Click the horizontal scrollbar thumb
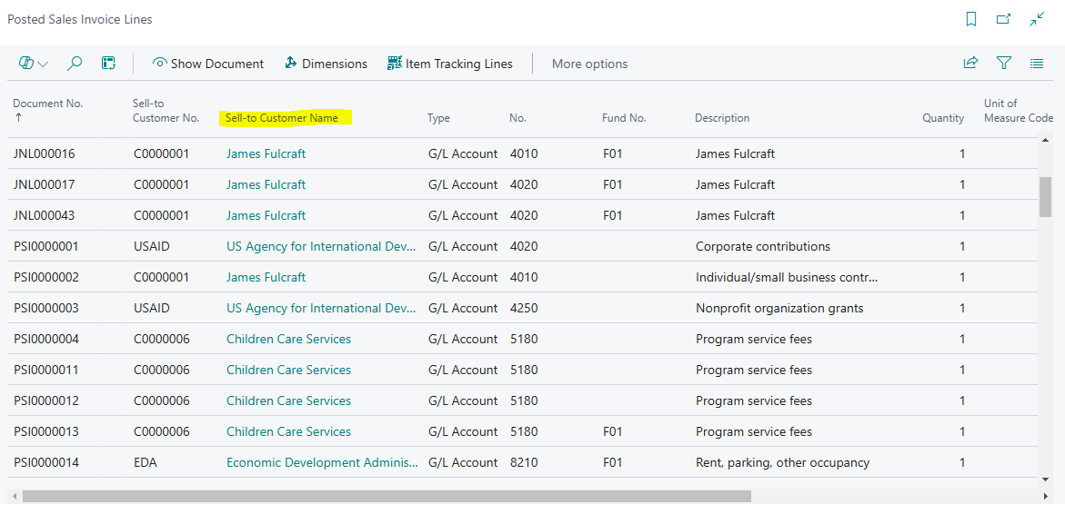Image resolution: width=1065 pixels, height=514 pixels. (x=387, y=497)
